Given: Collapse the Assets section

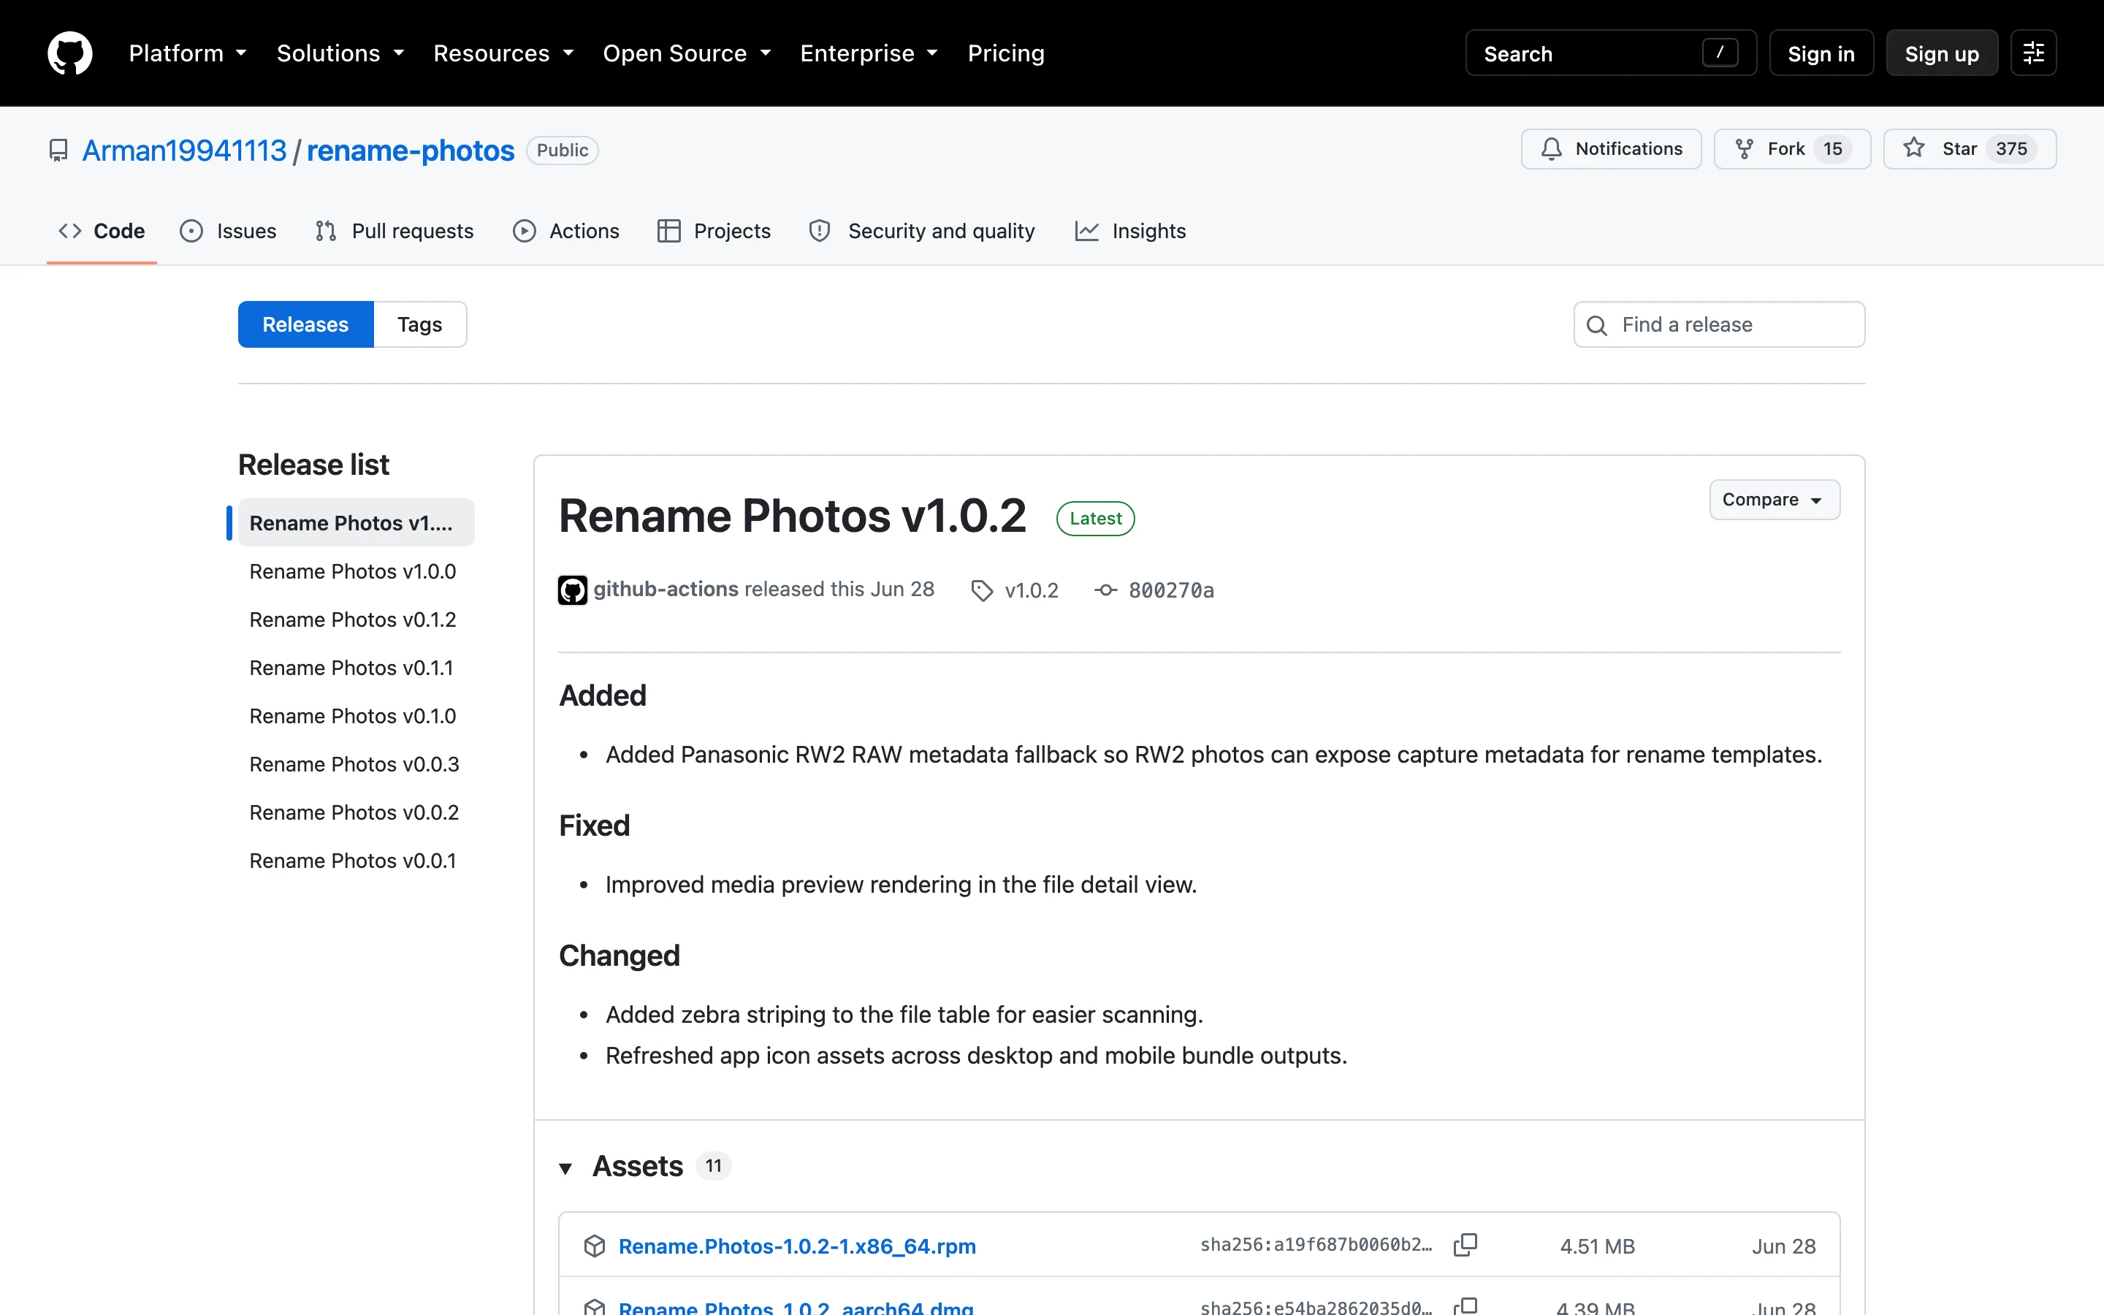Looking at the screenshot, I should [565, 1167].
